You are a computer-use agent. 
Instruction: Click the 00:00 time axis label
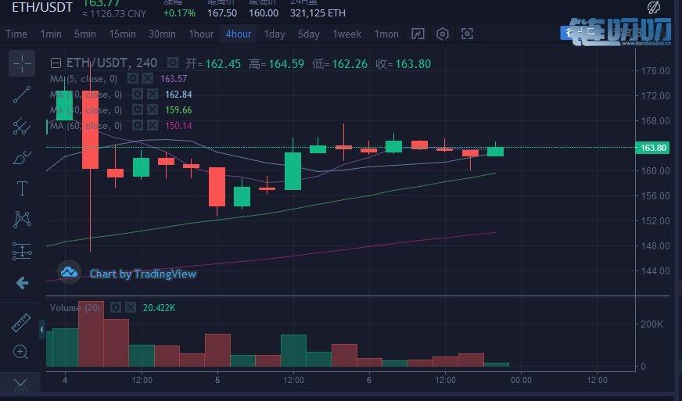(x=521, y=381)
